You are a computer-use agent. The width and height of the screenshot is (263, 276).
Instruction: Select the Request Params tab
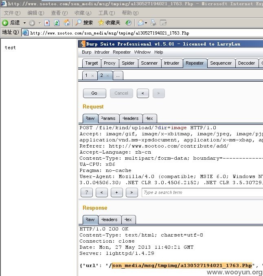point(109,118)
